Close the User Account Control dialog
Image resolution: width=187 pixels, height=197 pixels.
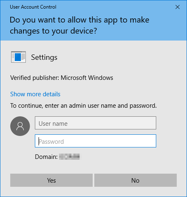point(178,7)
